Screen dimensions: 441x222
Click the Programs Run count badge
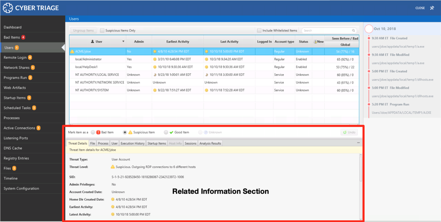point(30,78)
